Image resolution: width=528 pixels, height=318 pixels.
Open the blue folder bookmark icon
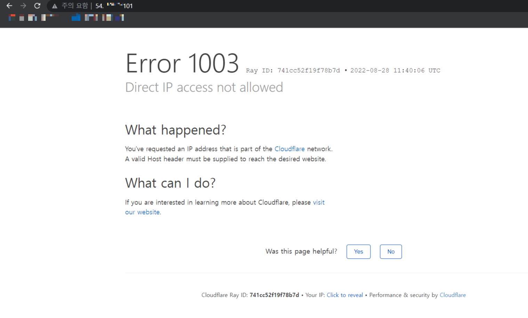point(76,17)
